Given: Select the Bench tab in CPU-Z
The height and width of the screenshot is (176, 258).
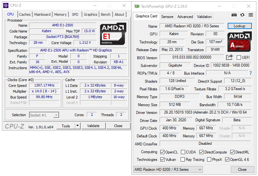Looking at the screenshot, I should coord(106,14).
